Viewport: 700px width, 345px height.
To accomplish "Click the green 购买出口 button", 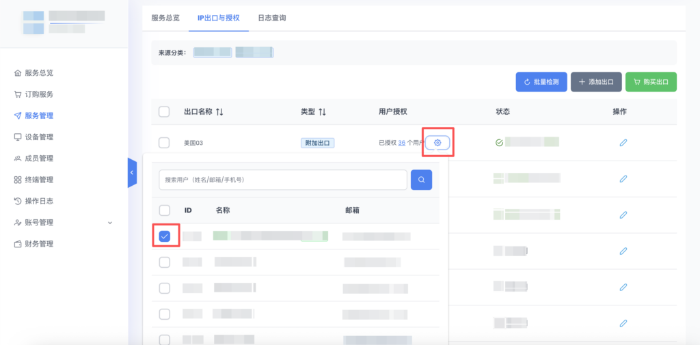I will (x=651, y=82).
